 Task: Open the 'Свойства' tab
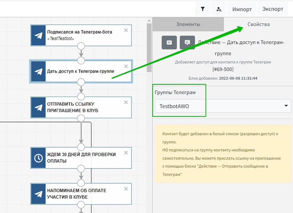click(259, 24)
